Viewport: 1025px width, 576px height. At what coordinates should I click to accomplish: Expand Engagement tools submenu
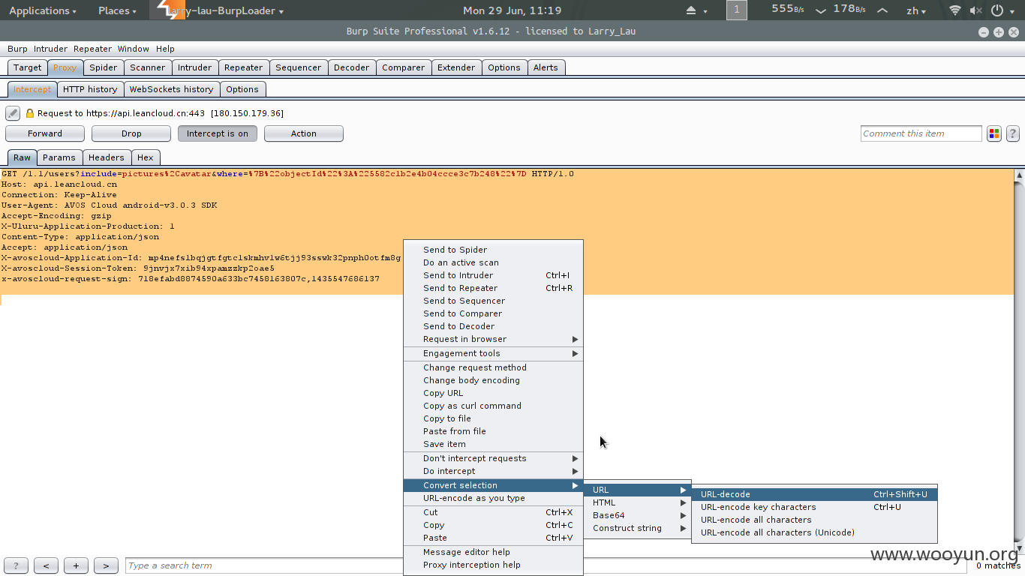coord(493,353)
